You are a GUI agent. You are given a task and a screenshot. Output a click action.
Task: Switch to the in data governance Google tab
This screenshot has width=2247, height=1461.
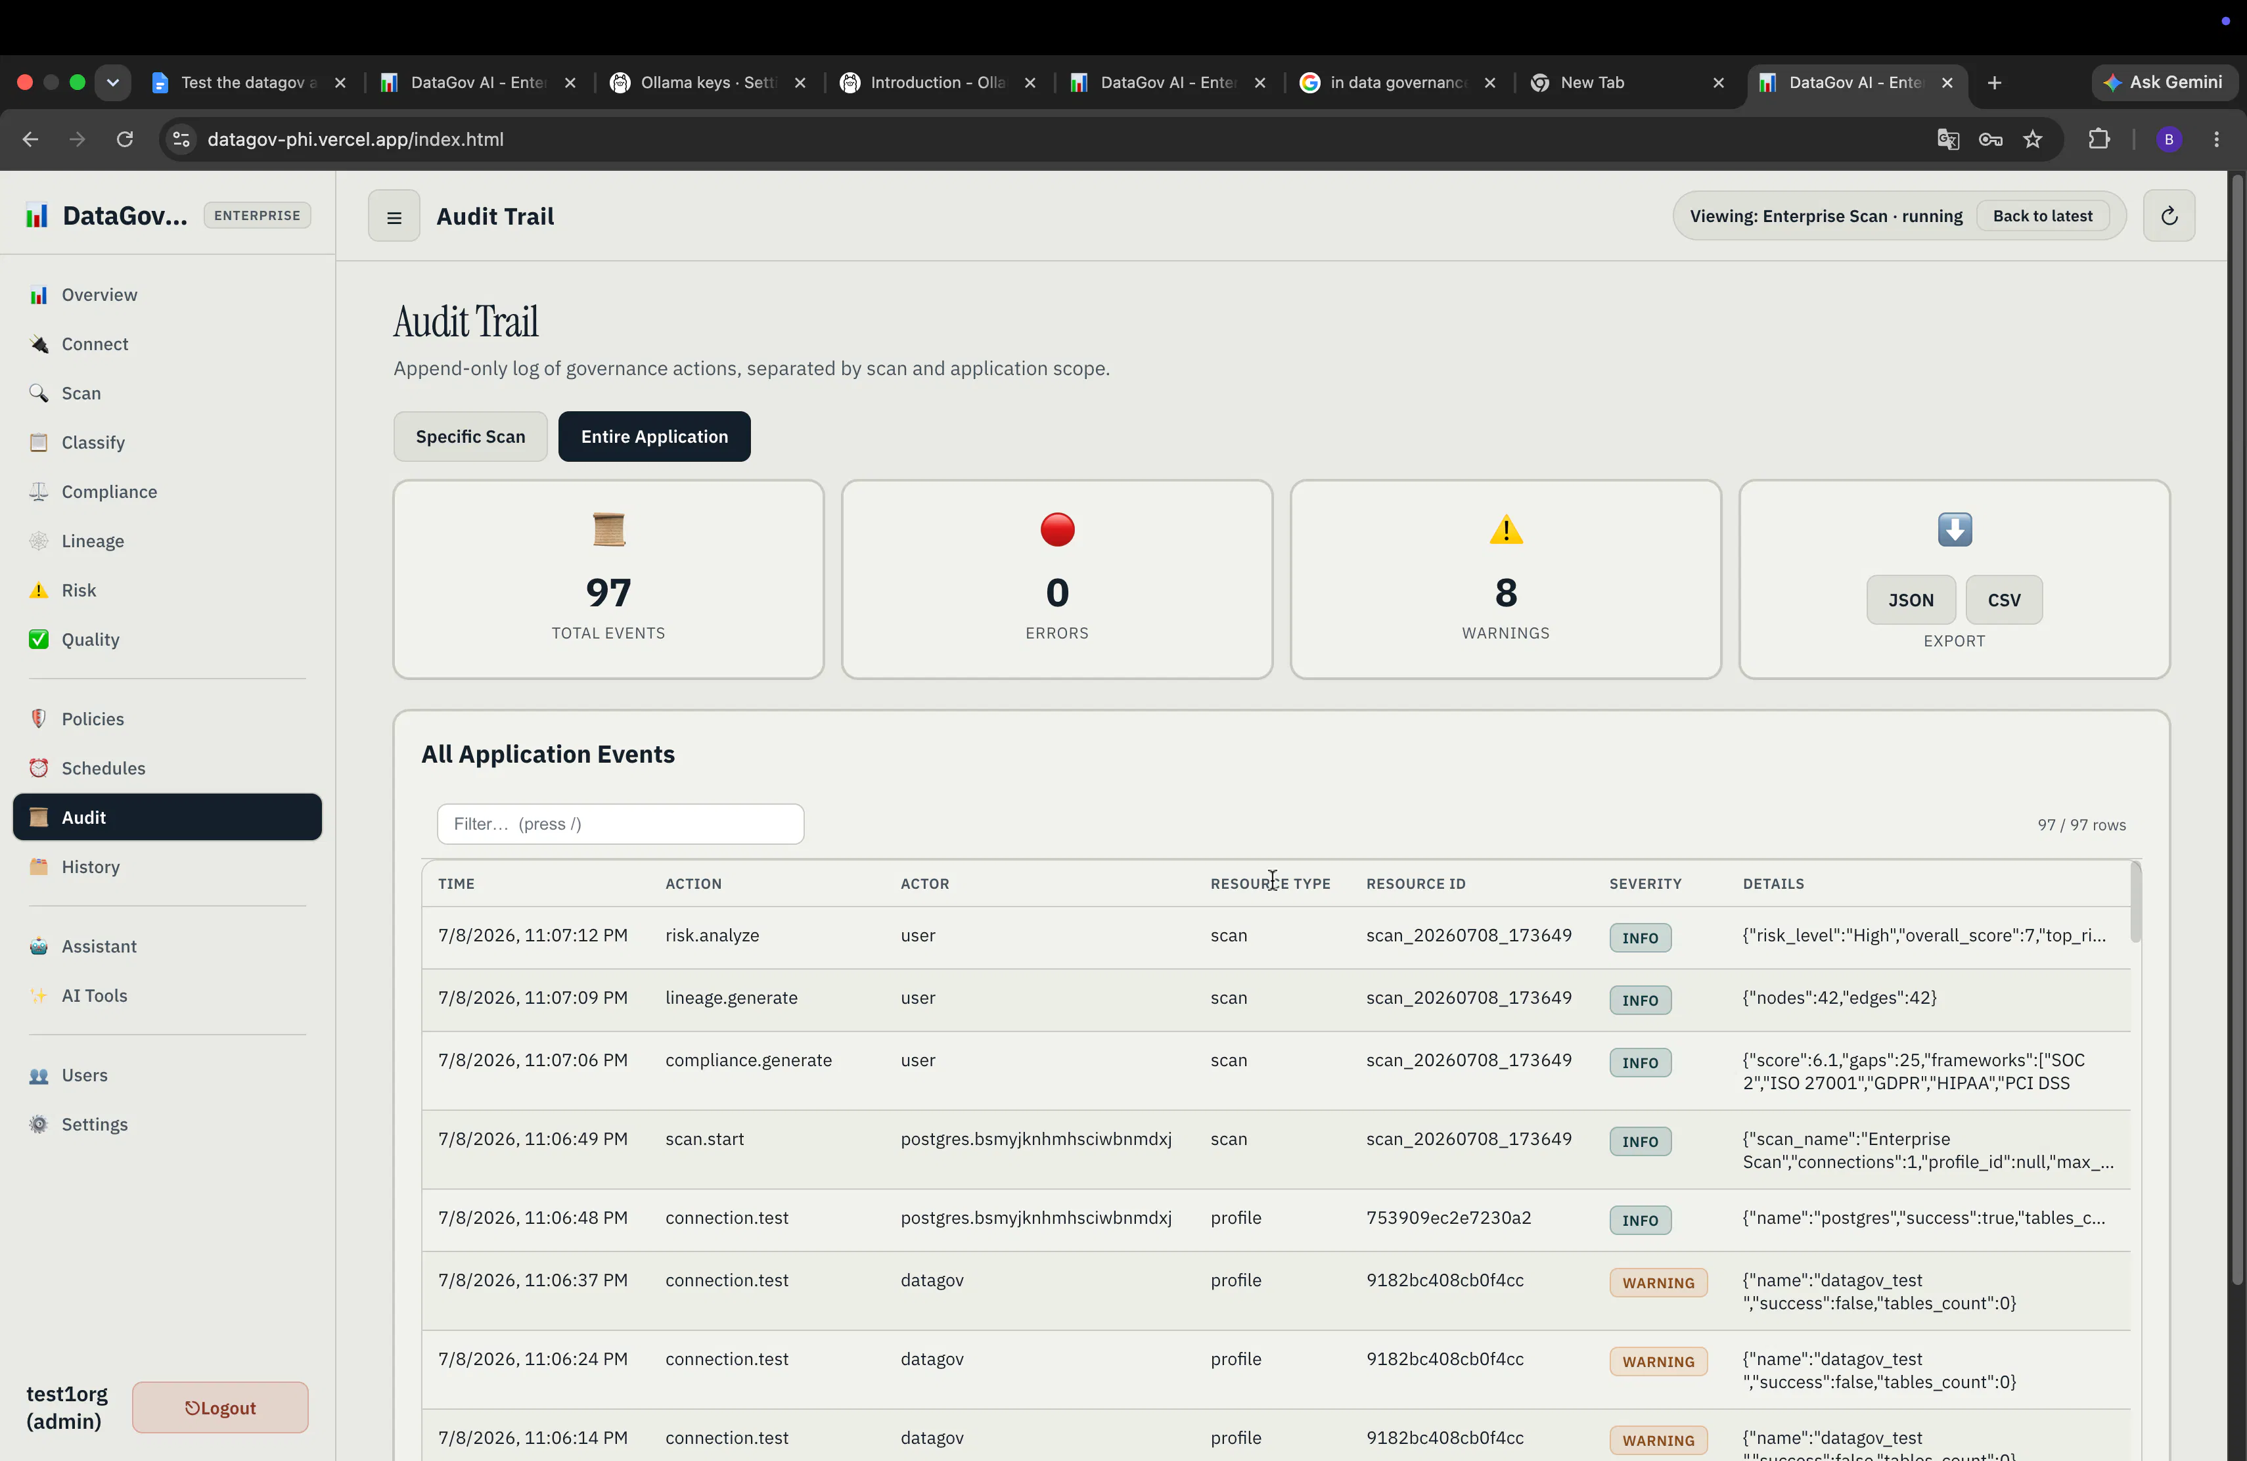tap(1398, 82)
